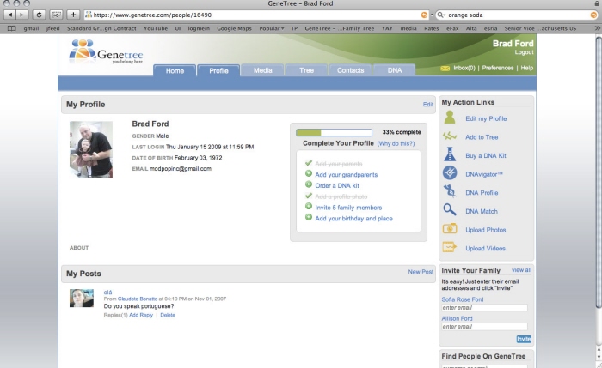Open the bookmarks book icon
The width and height of the screenshot is (602, 368).
(x=12, y=28)
